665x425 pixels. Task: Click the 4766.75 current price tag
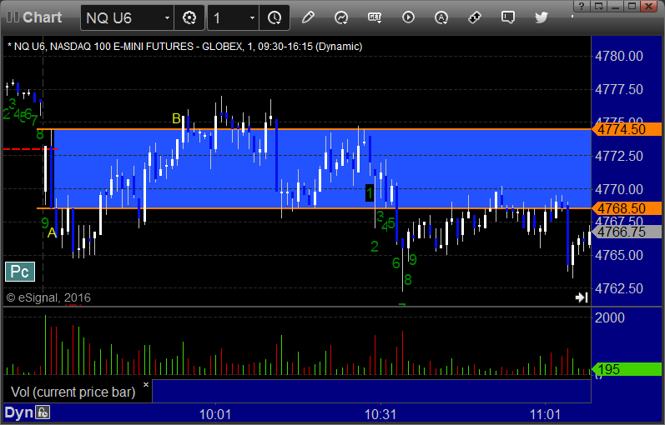tap(627, 232)
